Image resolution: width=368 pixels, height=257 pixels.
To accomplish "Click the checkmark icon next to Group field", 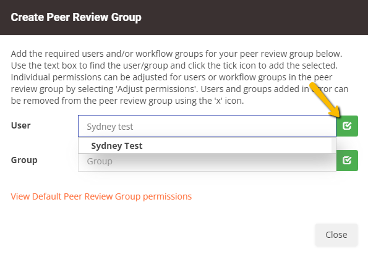I will (347, 161).
